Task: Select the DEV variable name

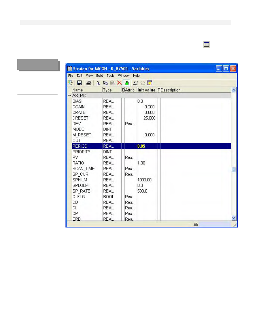Action: [x=76, y=124]
